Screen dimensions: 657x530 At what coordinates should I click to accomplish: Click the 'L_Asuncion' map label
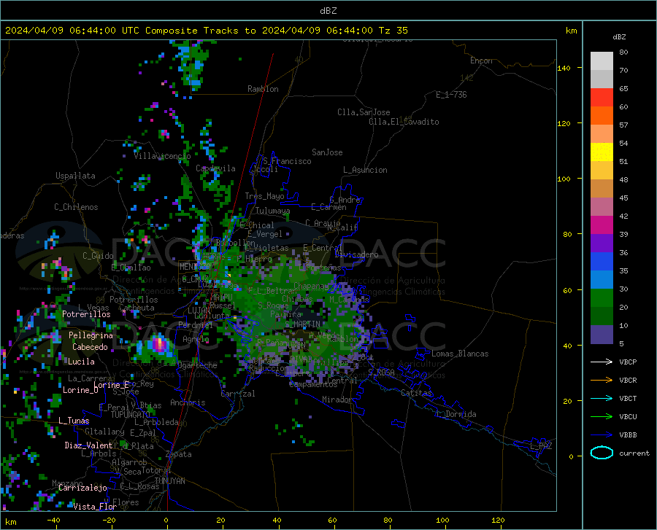click(365, 170)
